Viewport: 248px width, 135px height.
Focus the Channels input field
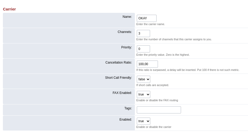143,33
